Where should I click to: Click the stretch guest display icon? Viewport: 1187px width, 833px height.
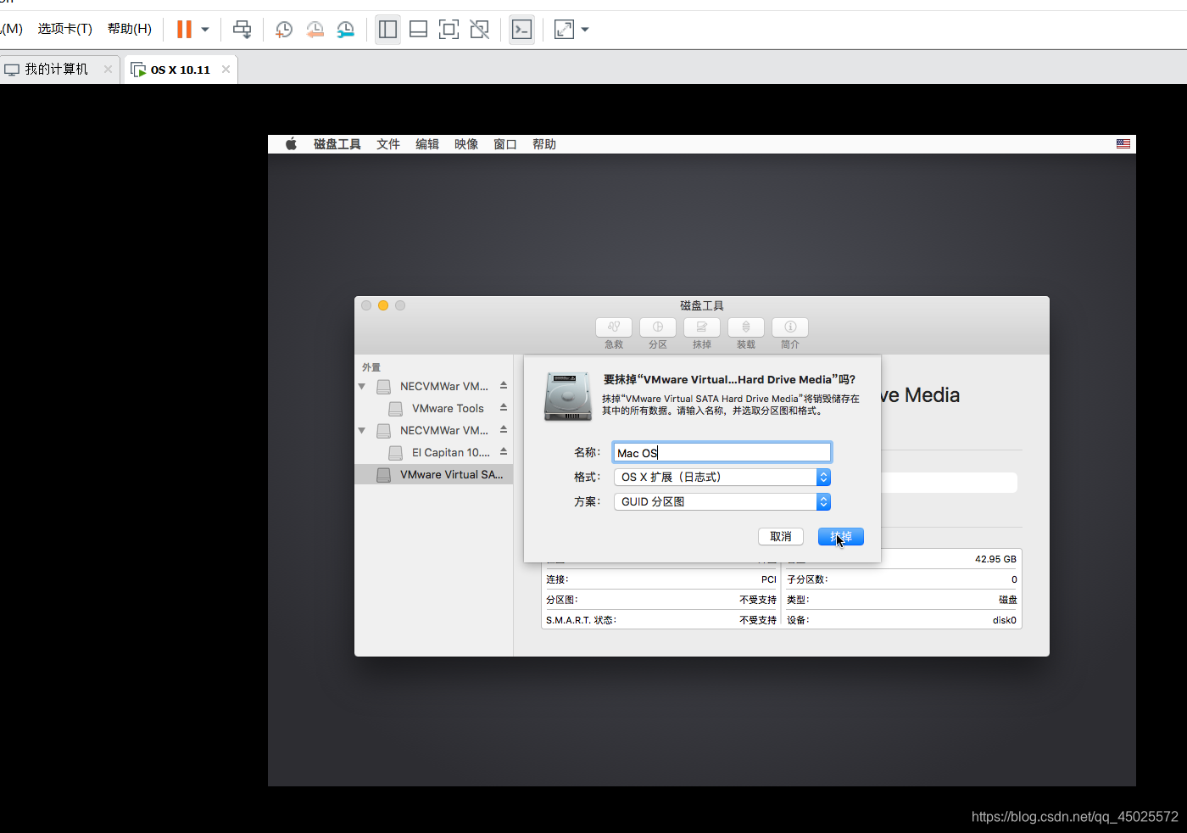pos(564,30)
